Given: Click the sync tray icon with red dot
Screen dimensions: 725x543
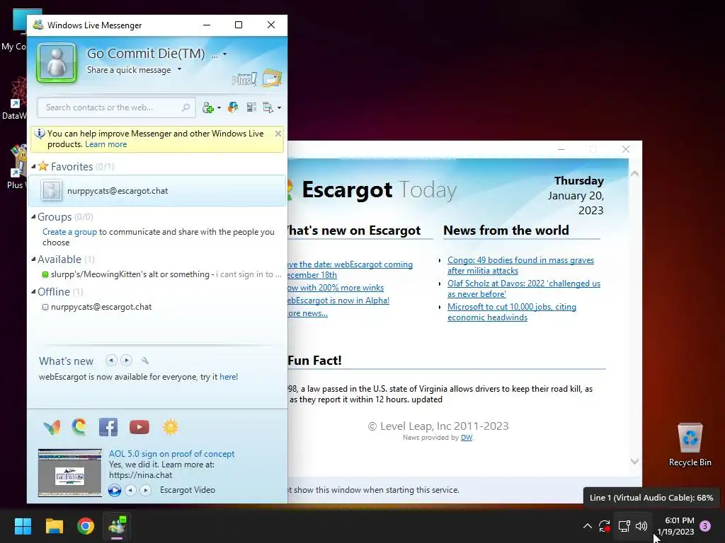Looking at the screenshot, I should tap(605, 526).
